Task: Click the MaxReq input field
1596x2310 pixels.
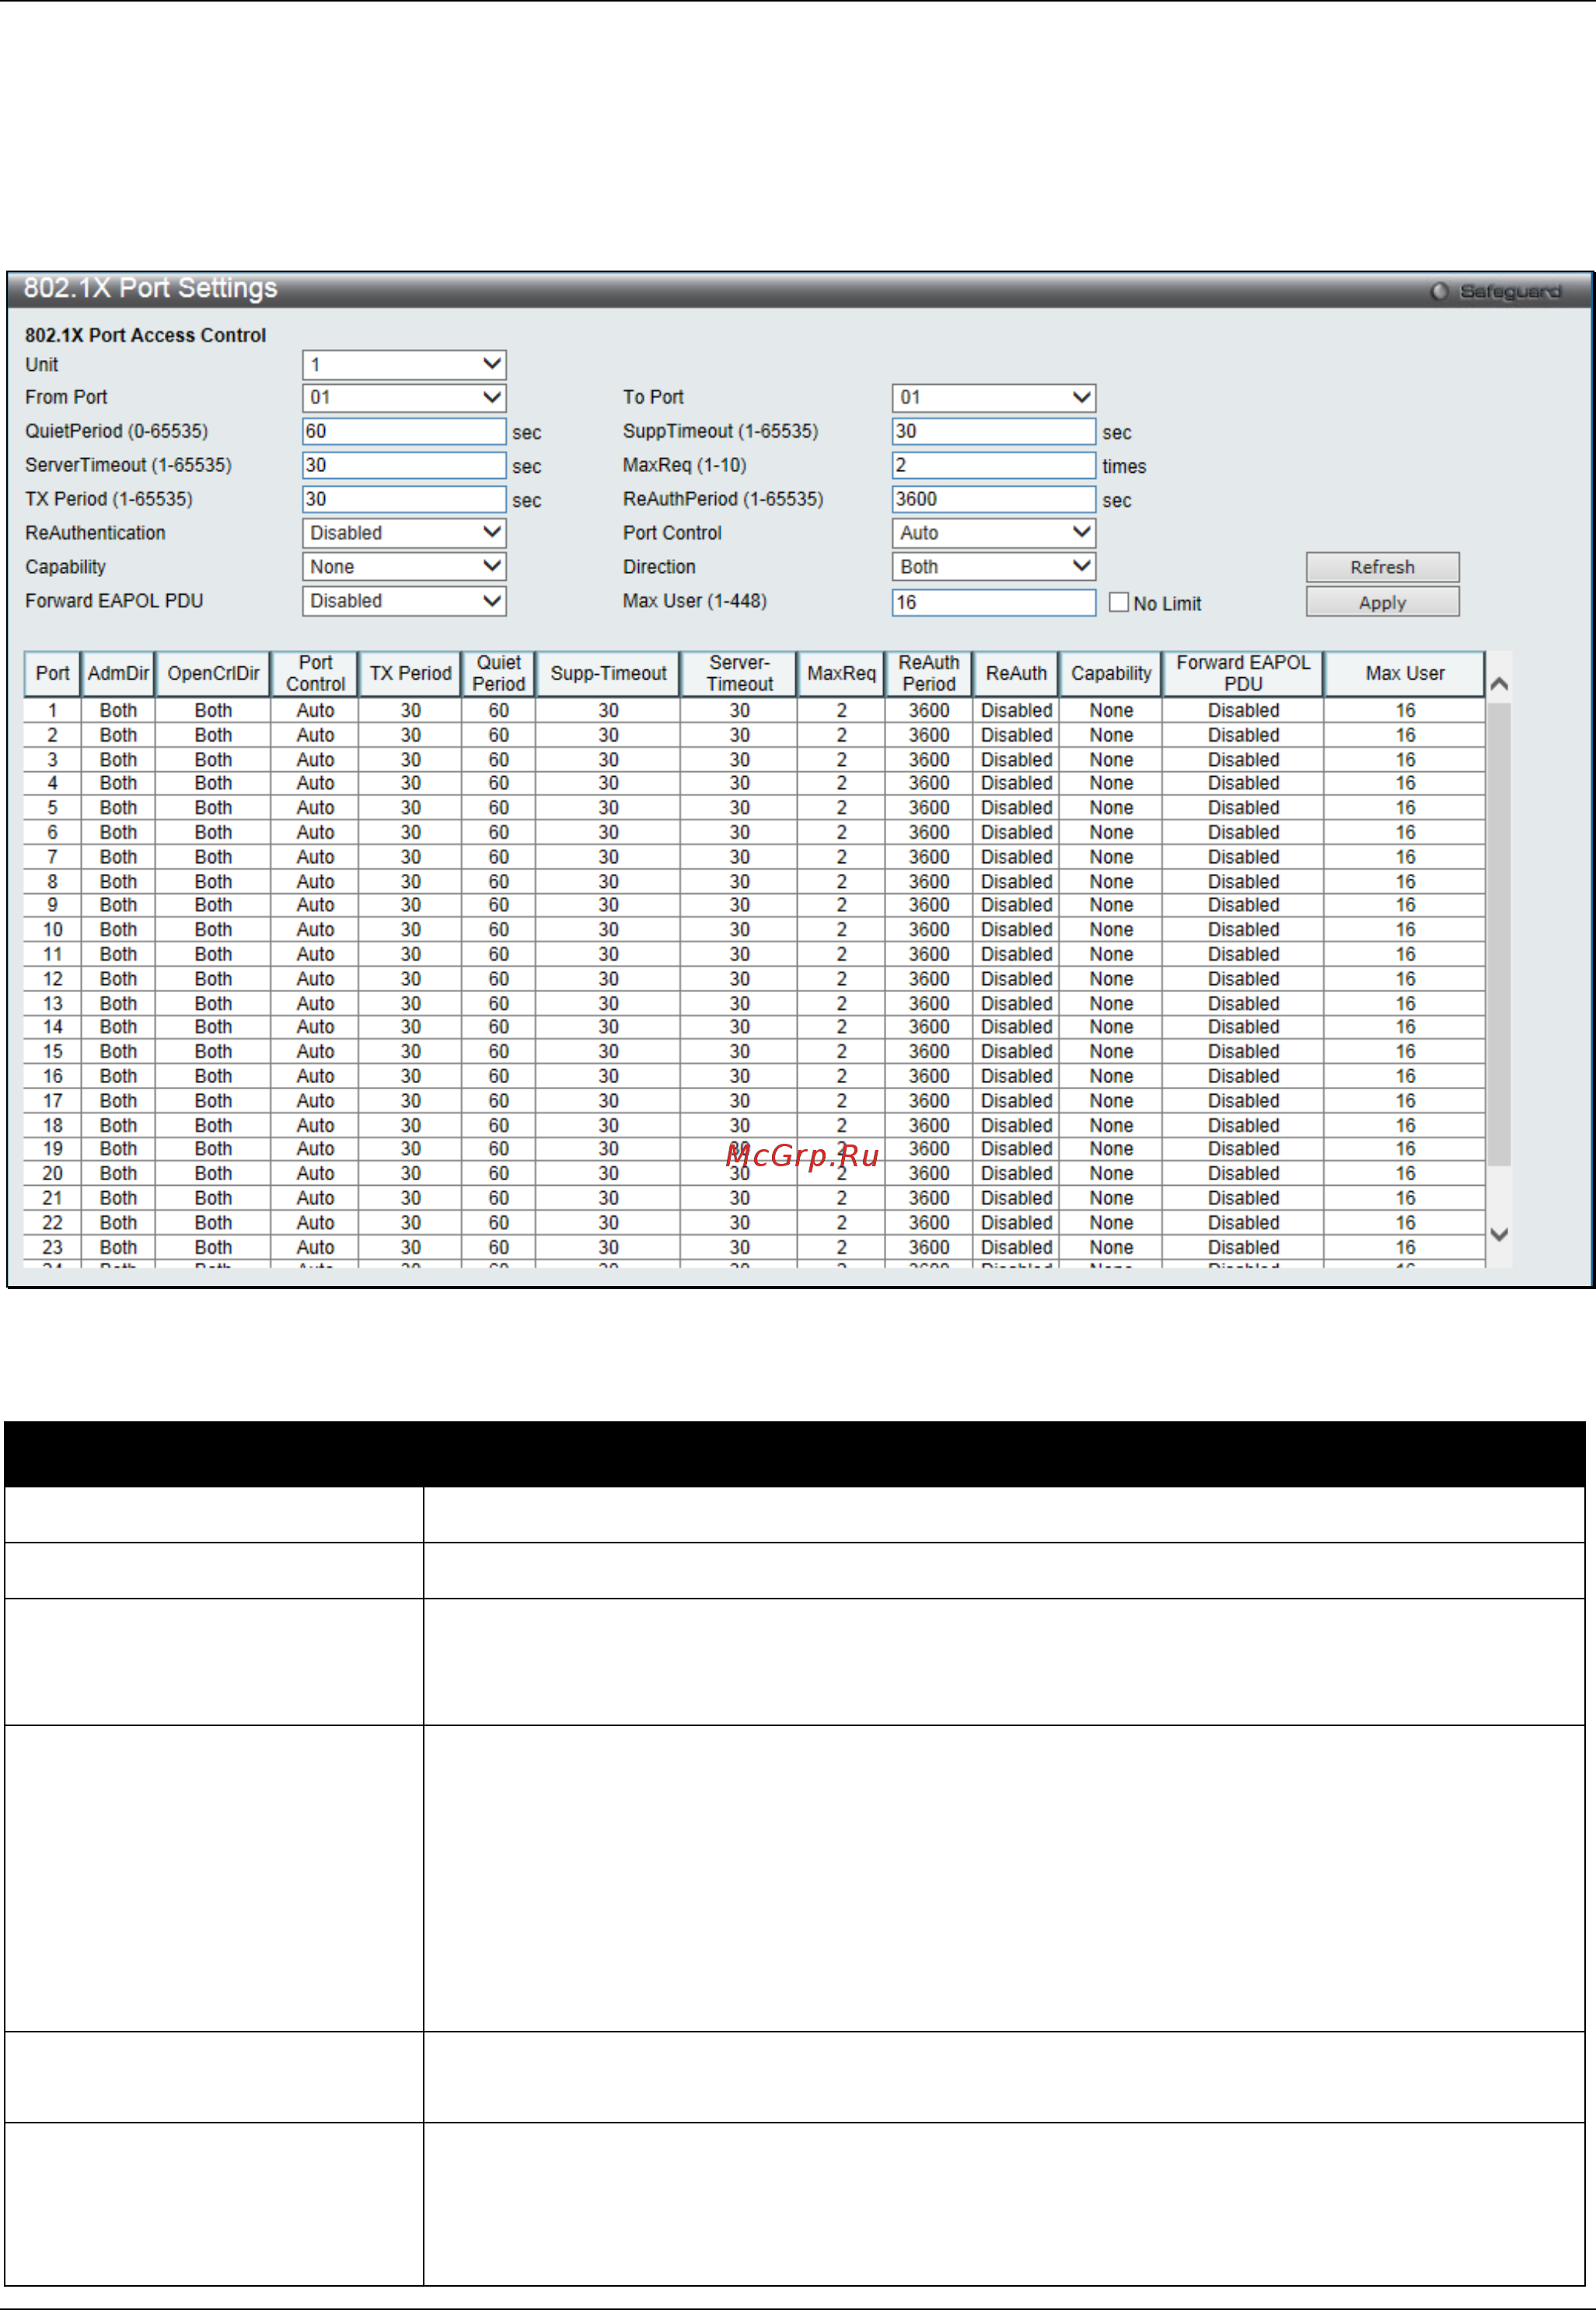Action: (993, 466)
